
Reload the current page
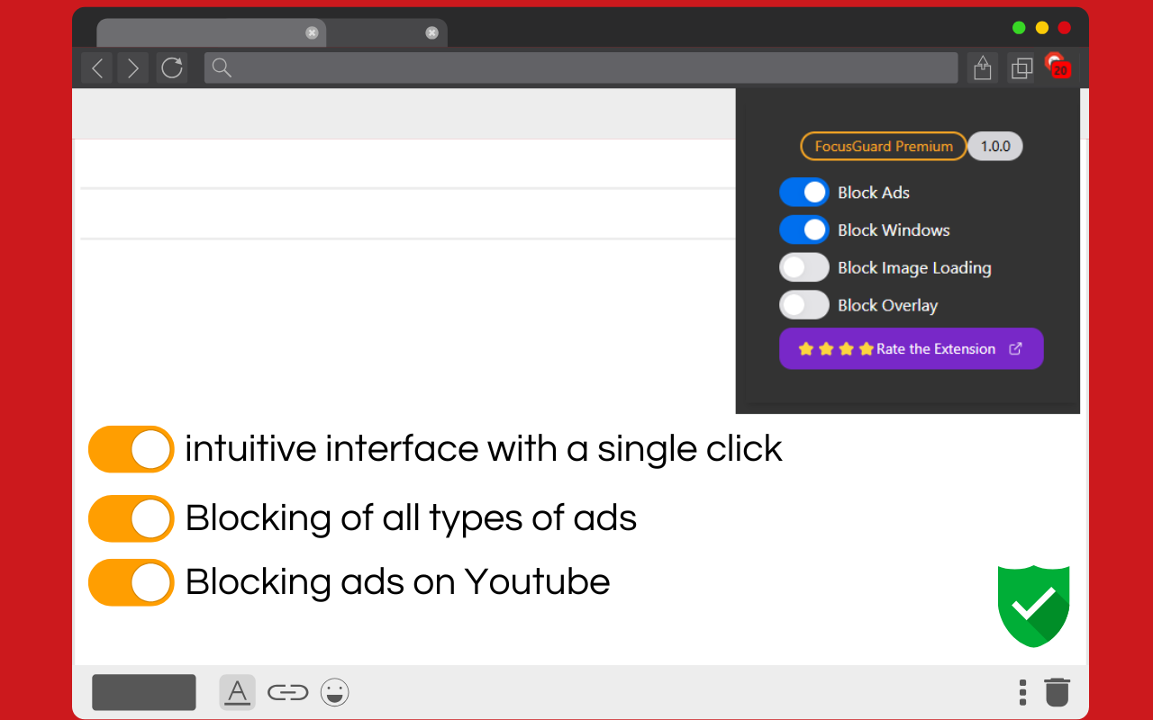pos(172,67)
